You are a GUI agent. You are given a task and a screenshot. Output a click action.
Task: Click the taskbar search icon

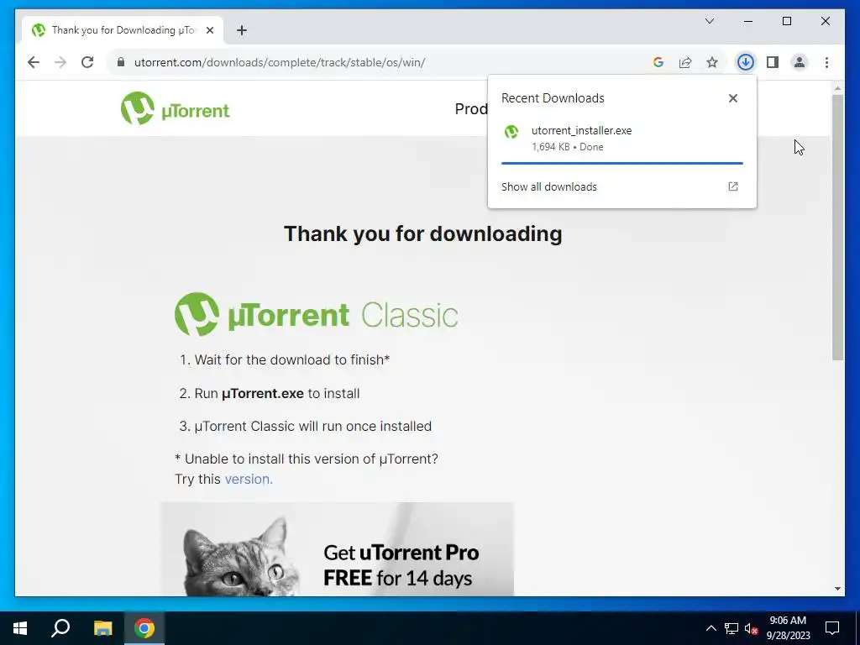60,628
